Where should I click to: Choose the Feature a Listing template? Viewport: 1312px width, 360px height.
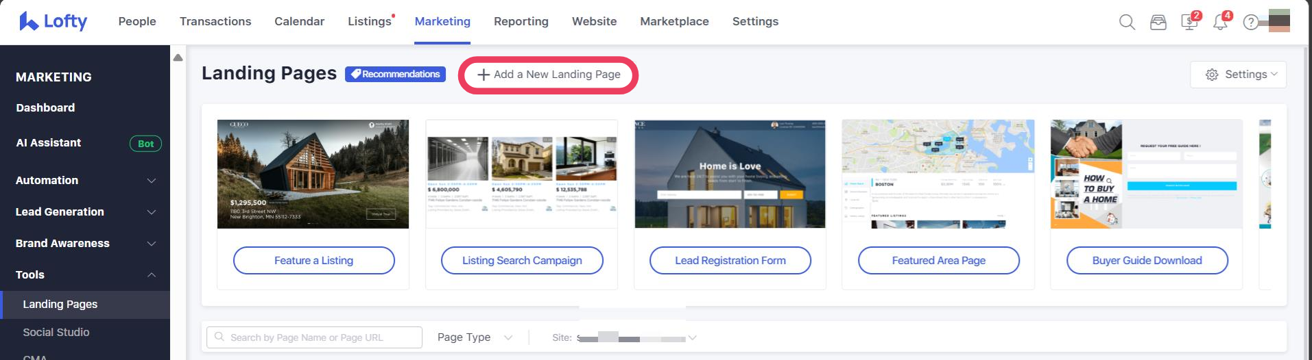(313, 261)
